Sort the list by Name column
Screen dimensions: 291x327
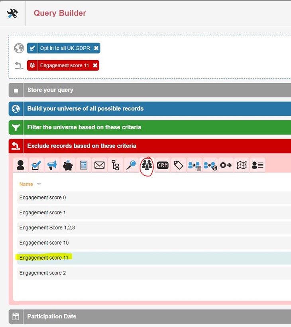click(26, 184)
